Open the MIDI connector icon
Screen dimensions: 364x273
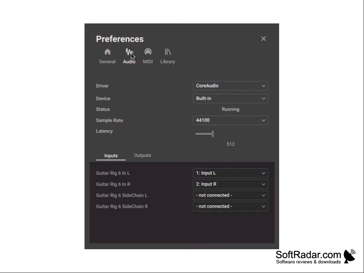148,51
